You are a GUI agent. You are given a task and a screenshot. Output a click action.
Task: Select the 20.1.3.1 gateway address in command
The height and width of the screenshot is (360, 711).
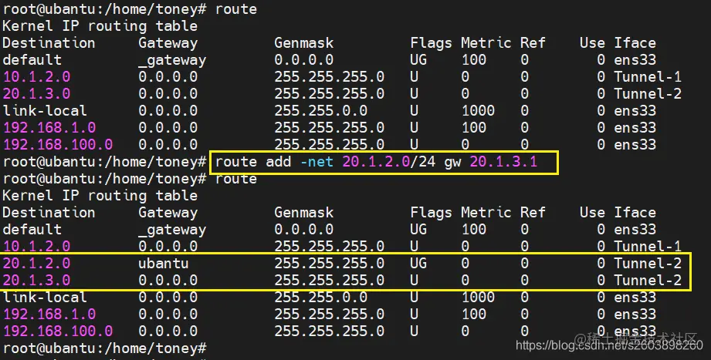(503, 162)
